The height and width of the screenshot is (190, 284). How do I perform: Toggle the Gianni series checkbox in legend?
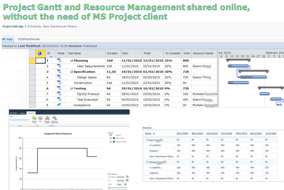point(111,138)
